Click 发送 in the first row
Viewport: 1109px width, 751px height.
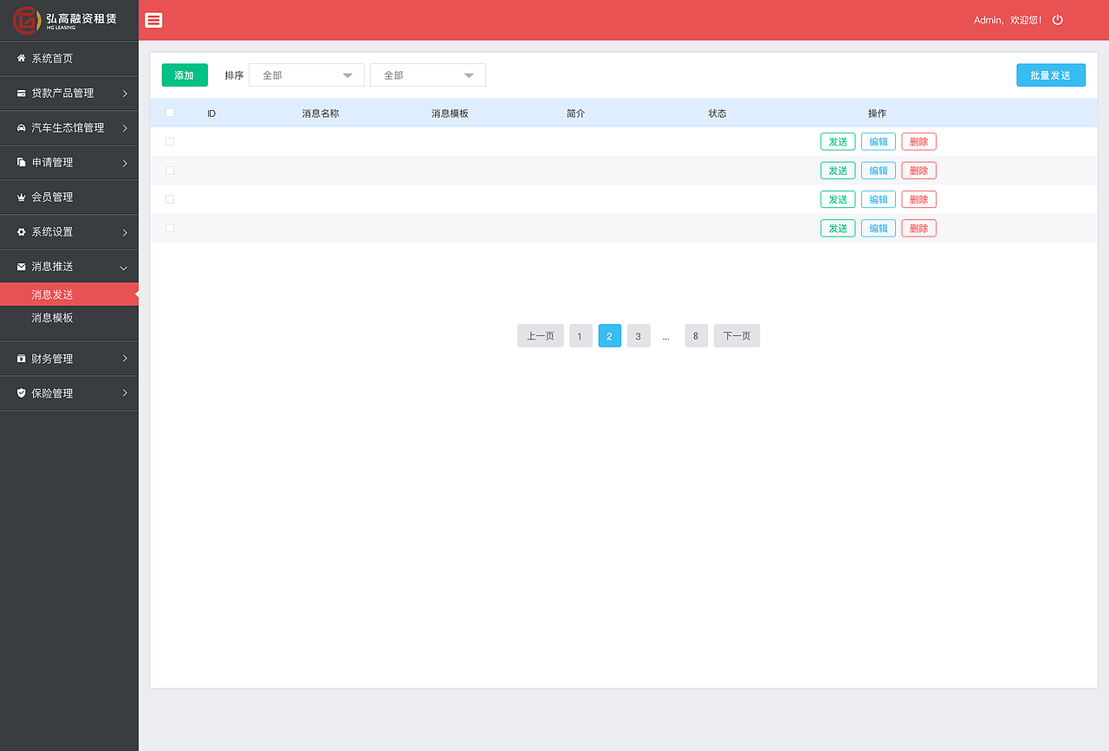coord(838,142)
